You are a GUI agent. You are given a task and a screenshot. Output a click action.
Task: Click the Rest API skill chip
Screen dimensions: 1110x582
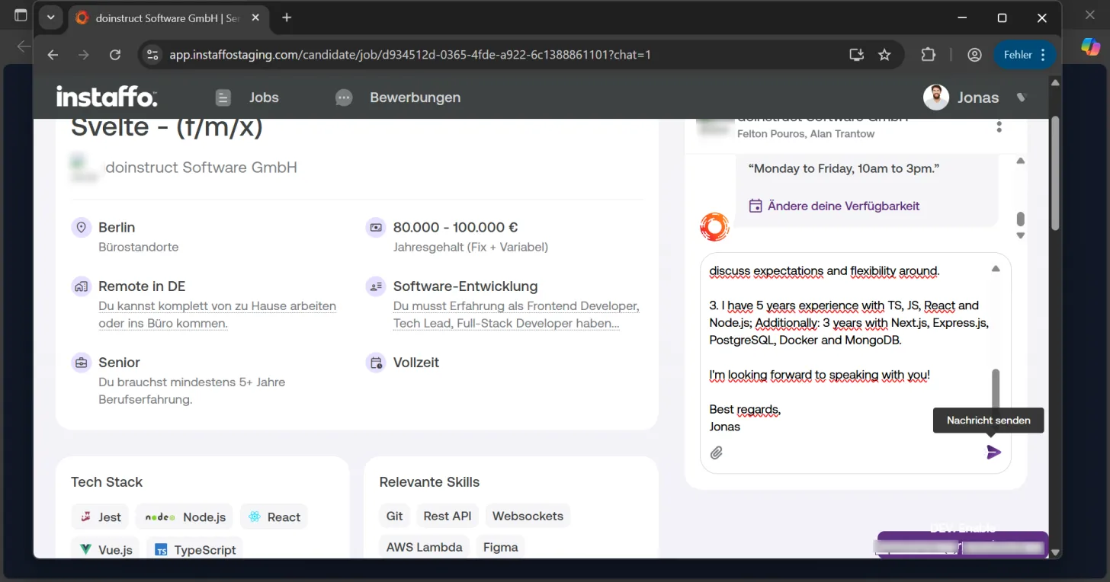tap(448, 516)
